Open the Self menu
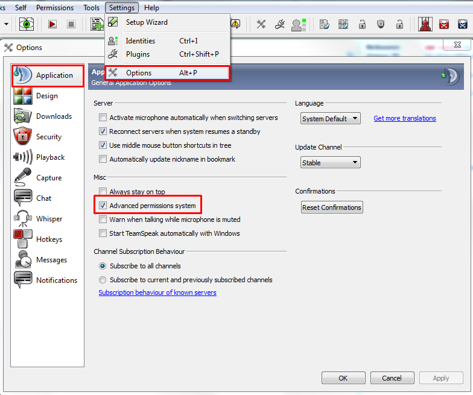Screen dimensions: 473x395 21,7
